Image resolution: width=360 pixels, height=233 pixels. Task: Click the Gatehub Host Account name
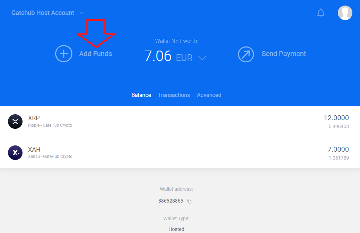(x=43, y=13)
